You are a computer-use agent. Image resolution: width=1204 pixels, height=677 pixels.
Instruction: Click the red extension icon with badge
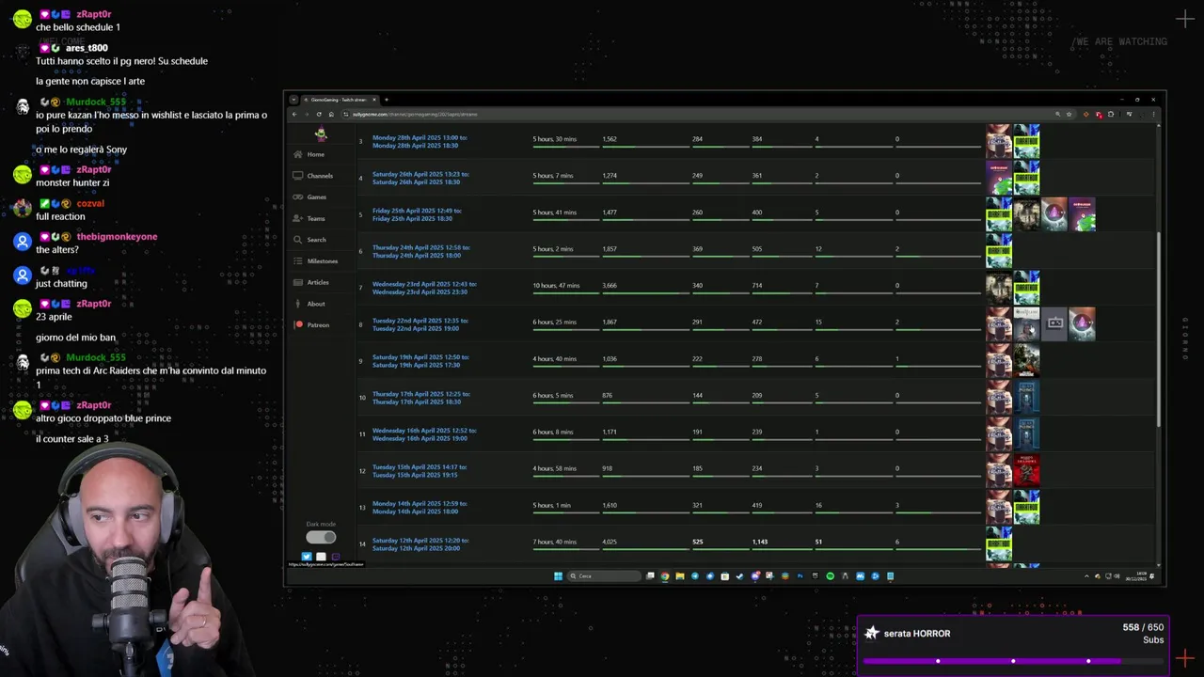point(1099,115)
